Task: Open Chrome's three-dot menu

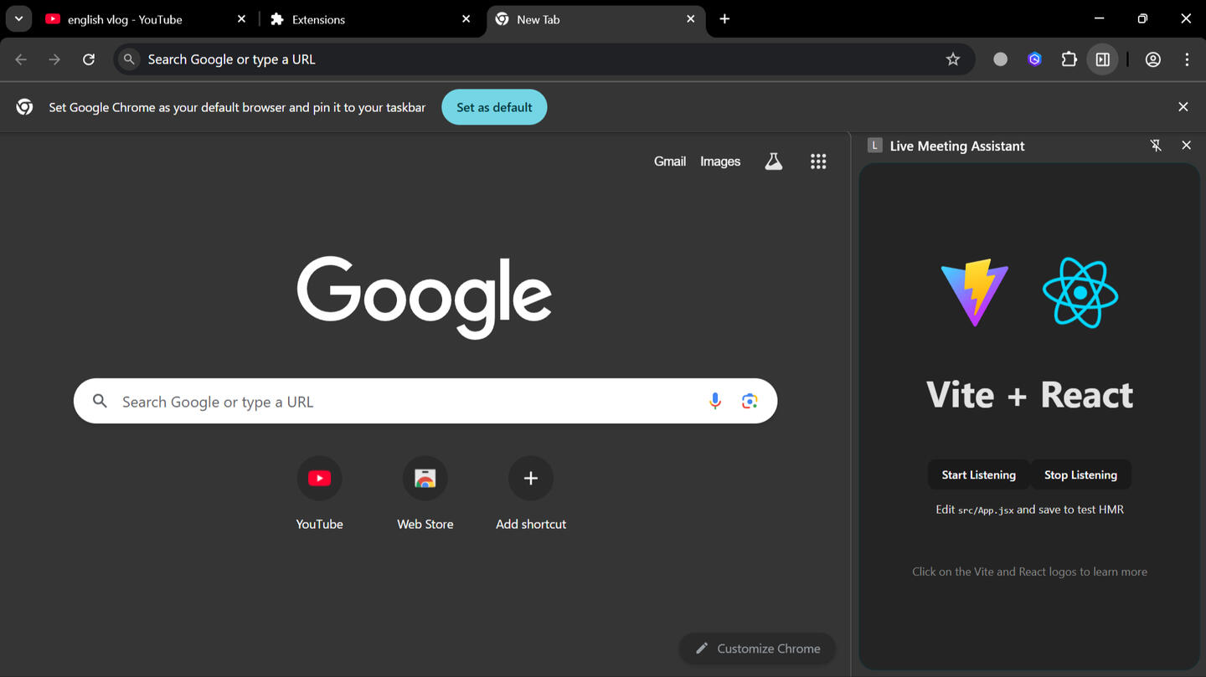Action: 1187,59
